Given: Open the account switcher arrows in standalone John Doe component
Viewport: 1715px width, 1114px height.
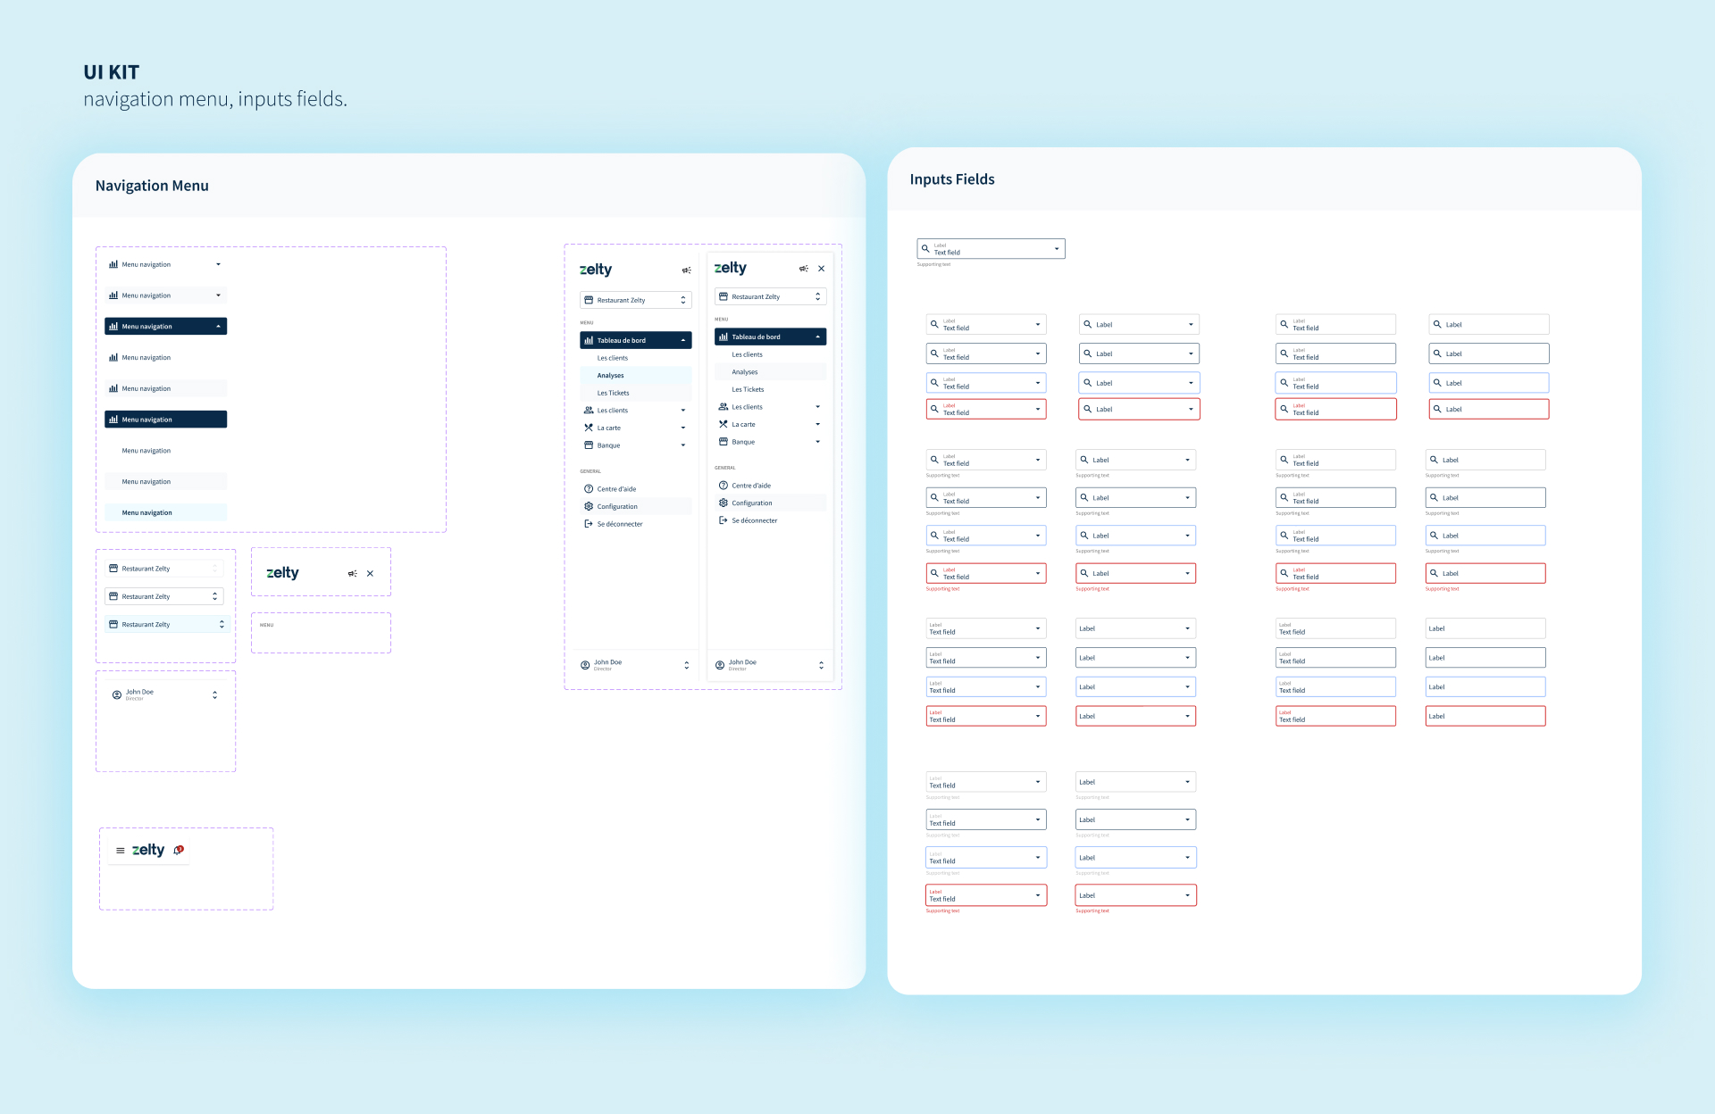Looking at the screenshot, I should [x=214, y=694].
